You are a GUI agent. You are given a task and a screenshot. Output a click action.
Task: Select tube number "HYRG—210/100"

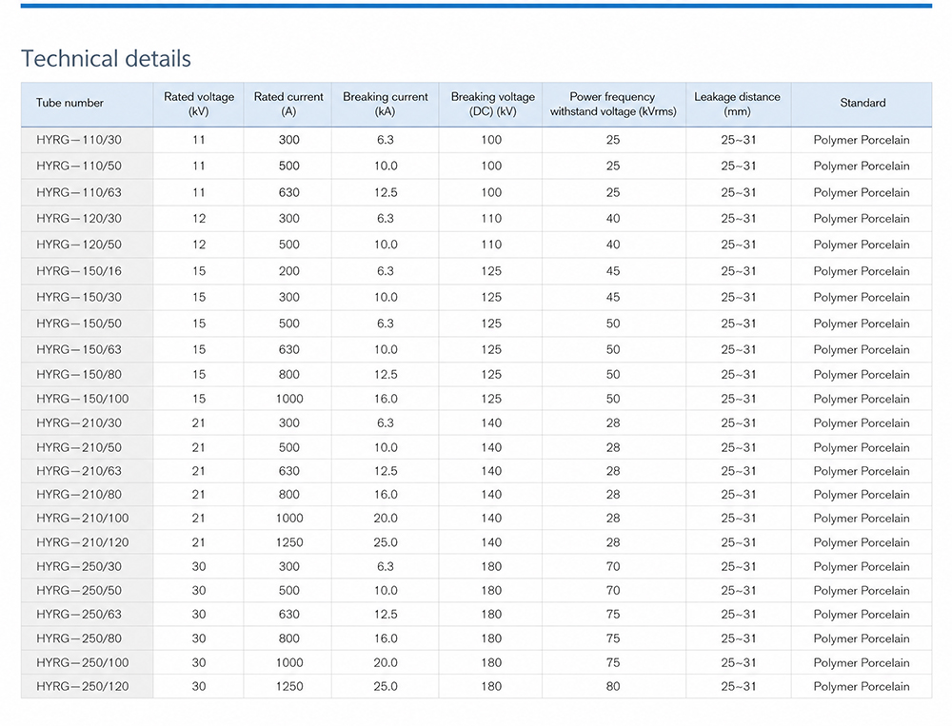click(83, 519)
